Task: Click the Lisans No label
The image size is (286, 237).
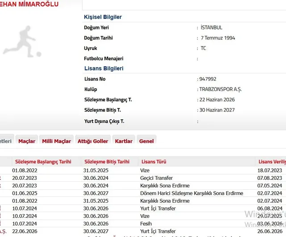Action: pyautogui.click(x=95, y=79)
